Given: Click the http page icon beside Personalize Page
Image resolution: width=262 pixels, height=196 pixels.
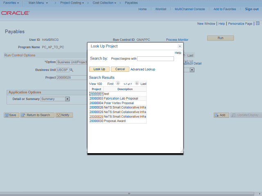Looking at the screenshot, I should [x=257, y=24].
